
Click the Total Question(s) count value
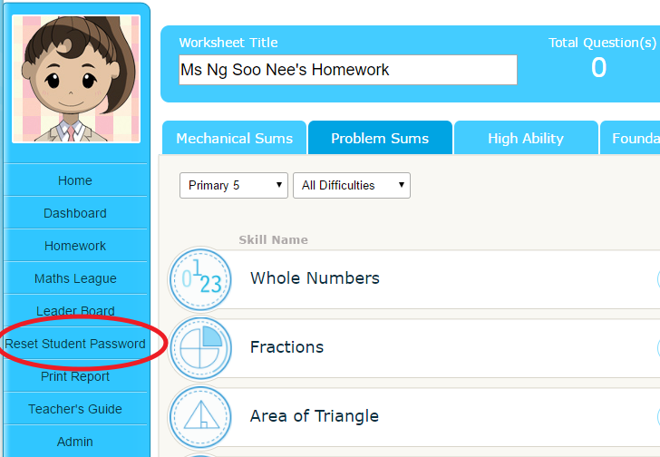(x=598, y=67)
